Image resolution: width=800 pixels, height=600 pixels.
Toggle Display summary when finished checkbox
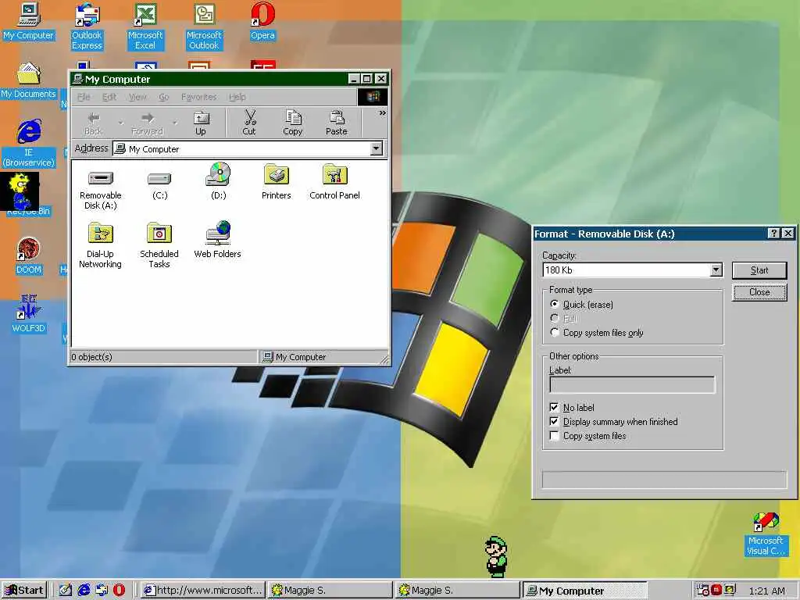(x=554, y=421)
